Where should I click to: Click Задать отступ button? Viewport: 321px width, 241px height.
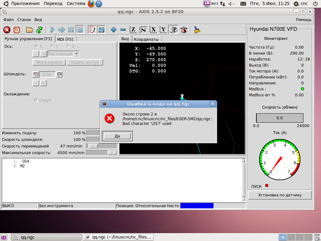[x=85, y=62]
